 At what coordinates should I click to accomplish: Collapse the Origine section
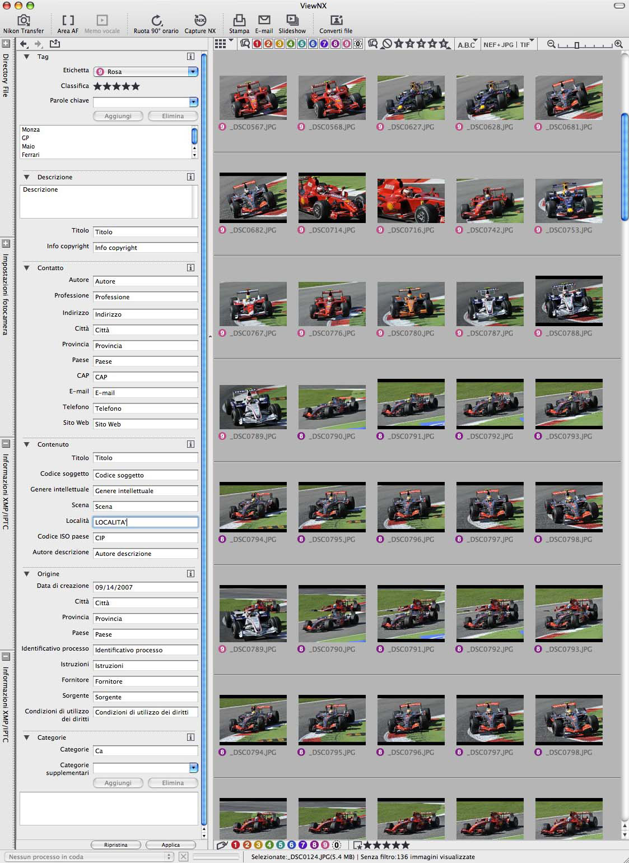click(26, 574)
